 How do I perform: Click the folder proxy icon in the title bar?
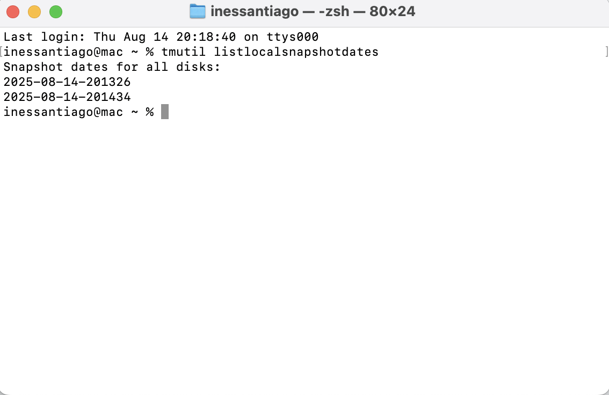pos(197,11)
